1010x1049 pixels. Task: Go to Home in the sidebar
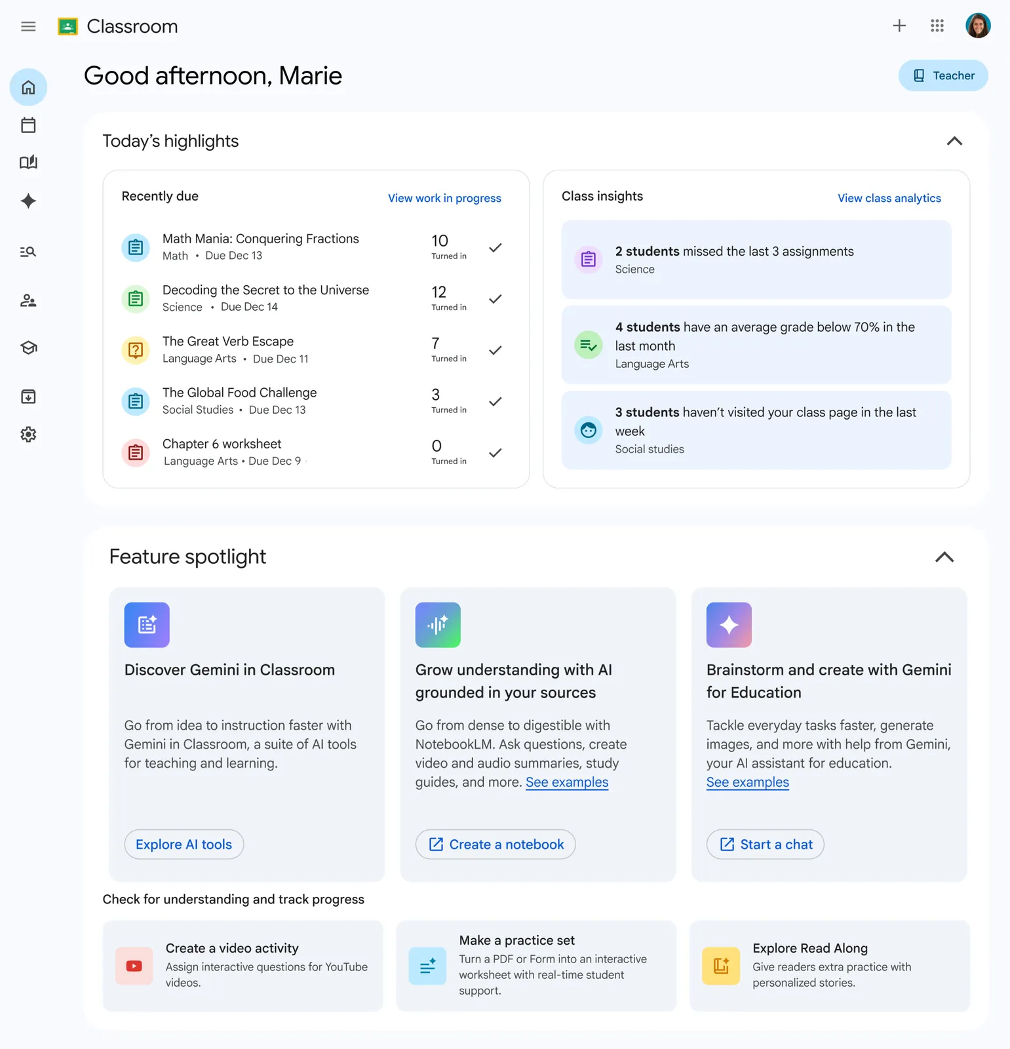coord(28,87)
